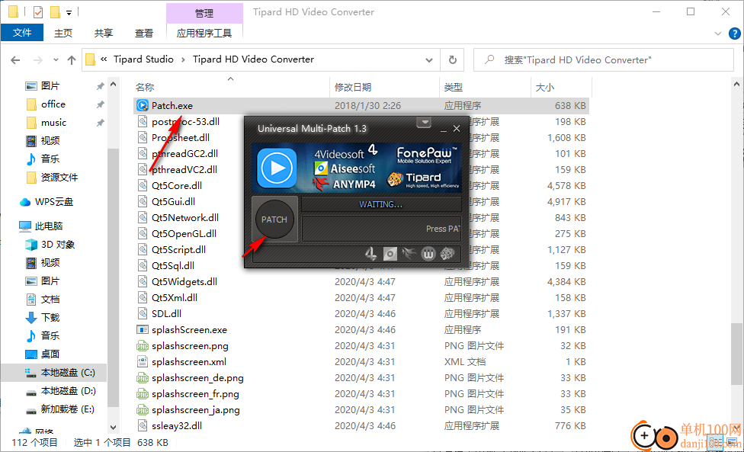
Task: Open the Universal Multi-Patch dropdown arrow
Action: (424, 123)
